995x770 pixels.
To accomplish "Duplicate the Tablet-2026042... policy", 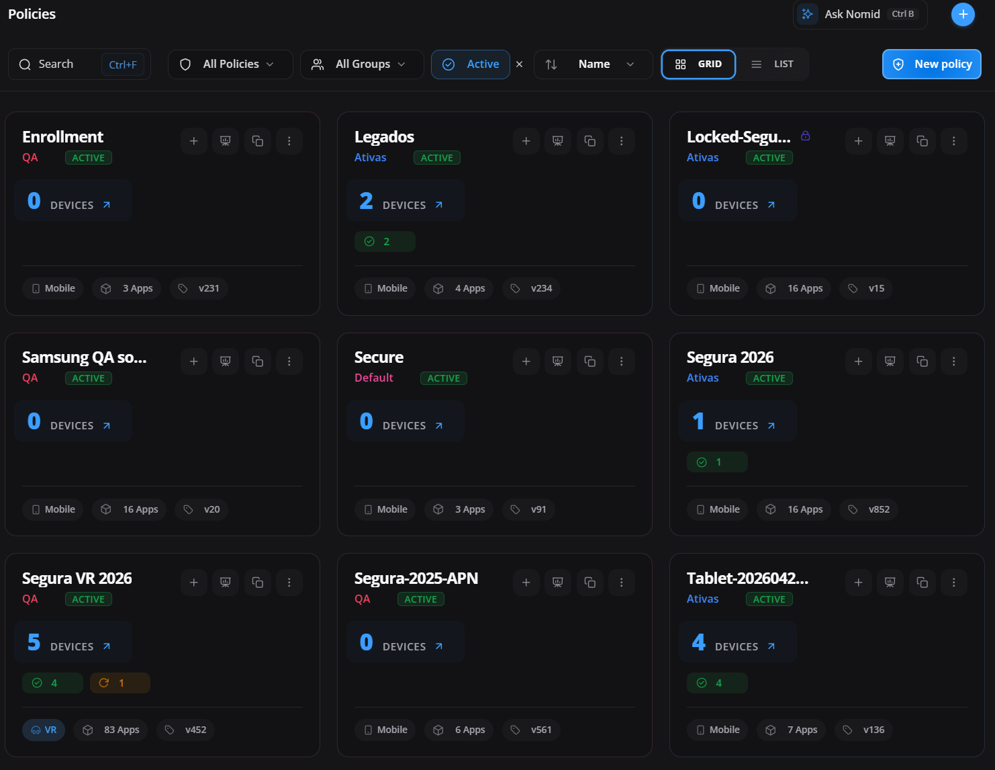I will pyautogui.click(x=922, y=583).
